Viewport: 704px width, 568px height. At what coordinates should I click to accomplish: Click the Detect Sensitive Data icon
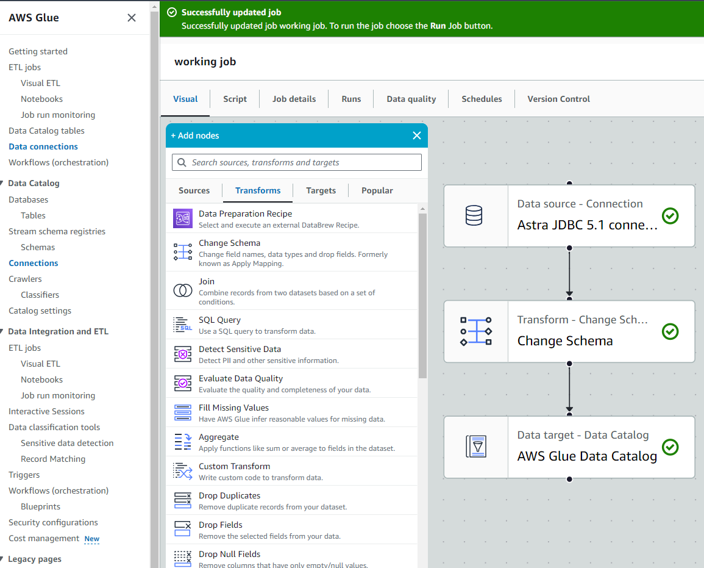tap(183, 354)
